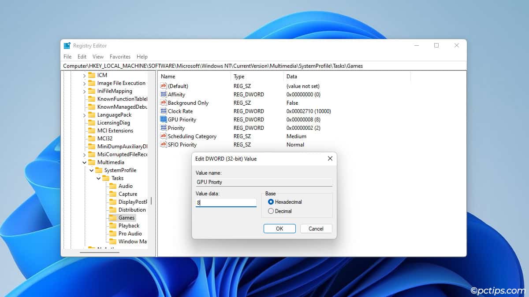Image resolution: width=529 pixels, height=297 pixels.
Task: Expand the IniFileMapping tree node
Action: pyautogui.click(x=84, y=92)
